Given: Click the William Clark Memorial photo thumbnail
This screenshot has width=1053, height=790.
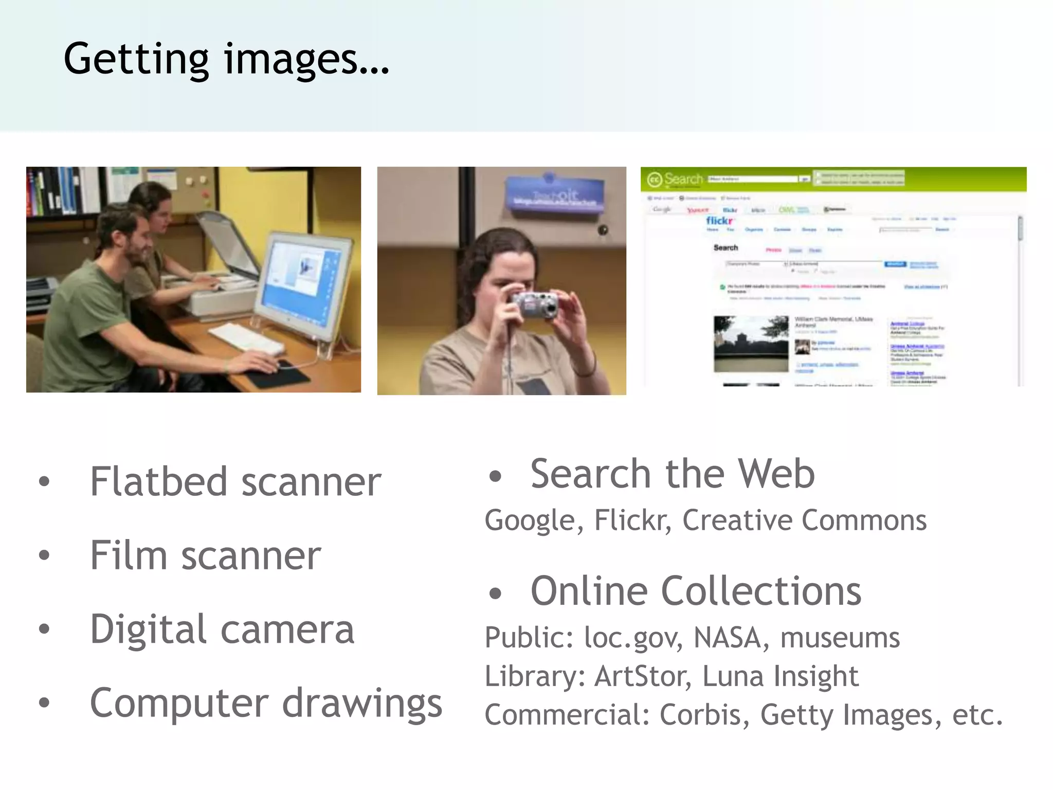Looking at the screenshot, I should tap(751, 344).
